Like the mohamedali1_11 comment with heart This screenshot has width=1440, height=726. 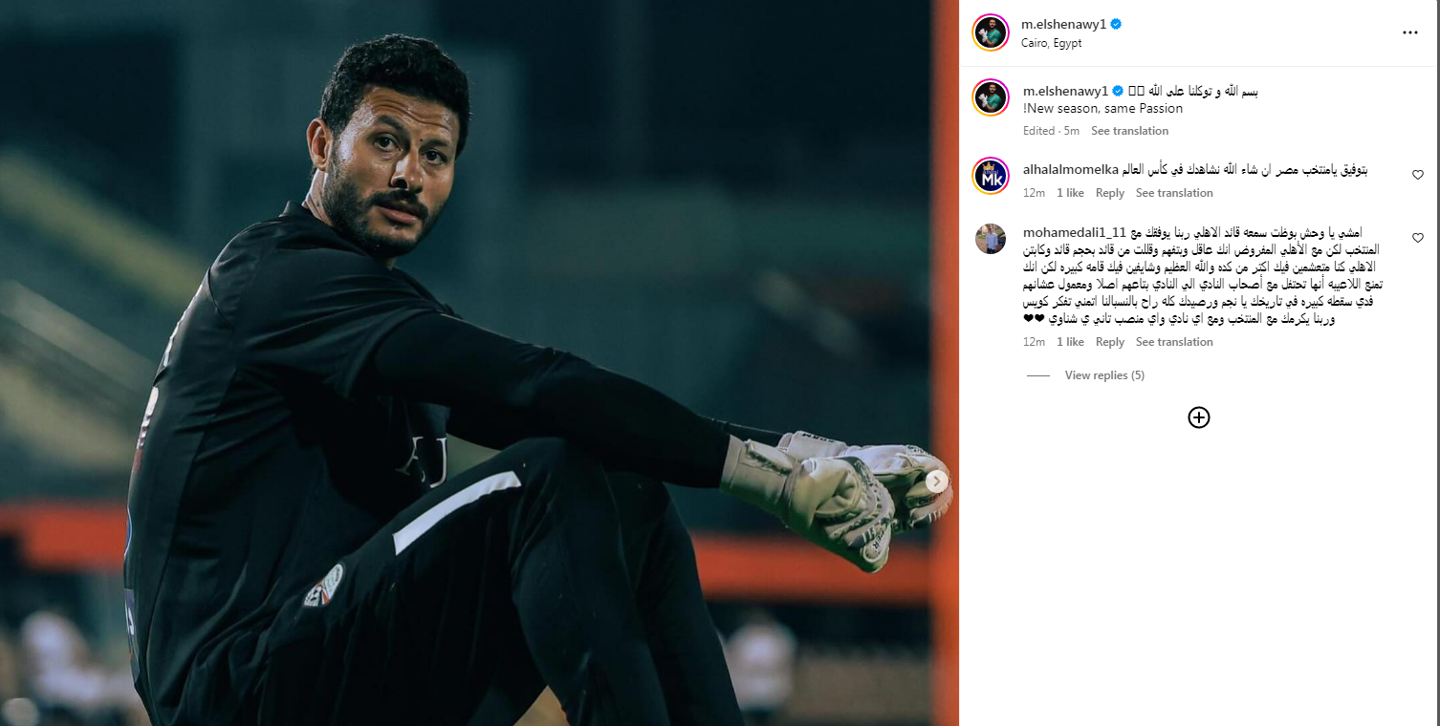click(1418, 238)
